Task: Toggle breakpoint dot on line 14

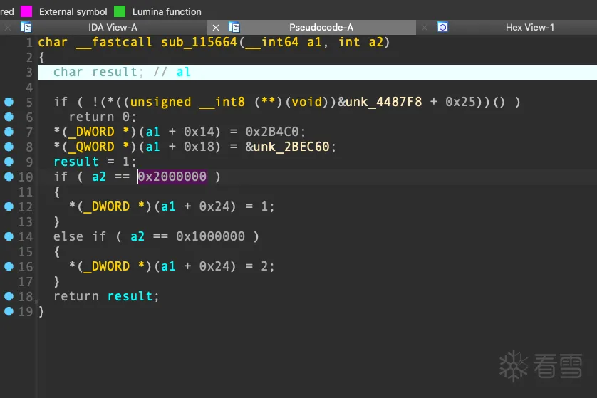Action: (x=9, y=236)
